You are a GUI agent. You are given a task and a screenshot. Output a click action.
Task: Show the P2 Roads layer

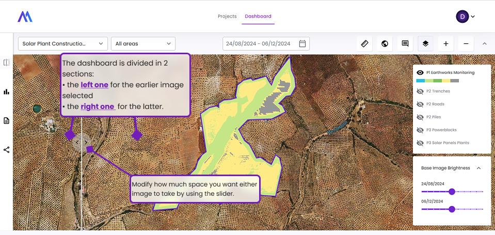pos(420,104)
